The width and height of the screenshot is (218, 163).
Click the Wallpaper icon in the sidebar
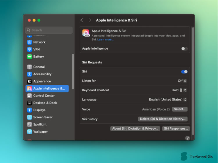tap(29, 132)
